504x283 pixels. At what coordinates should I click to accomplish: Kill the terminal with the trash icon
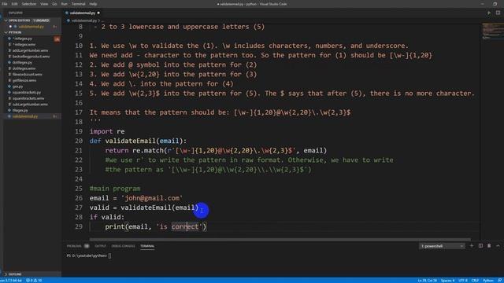(x=489, y=246)
